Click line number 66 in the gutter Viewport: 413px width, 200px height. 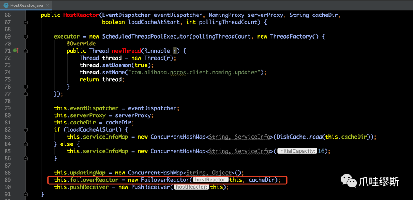pyautogui.click(x=8, y=15)
